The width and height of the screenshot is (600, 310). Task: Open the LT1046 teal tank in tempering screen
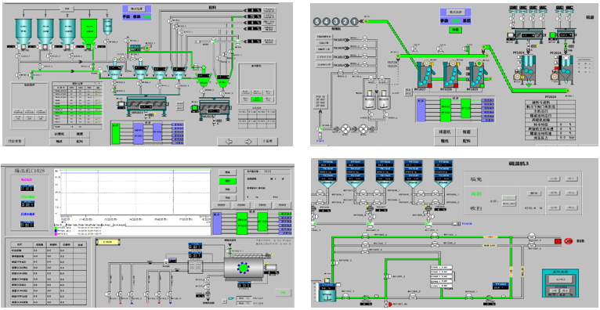click(x=327, y=292)
